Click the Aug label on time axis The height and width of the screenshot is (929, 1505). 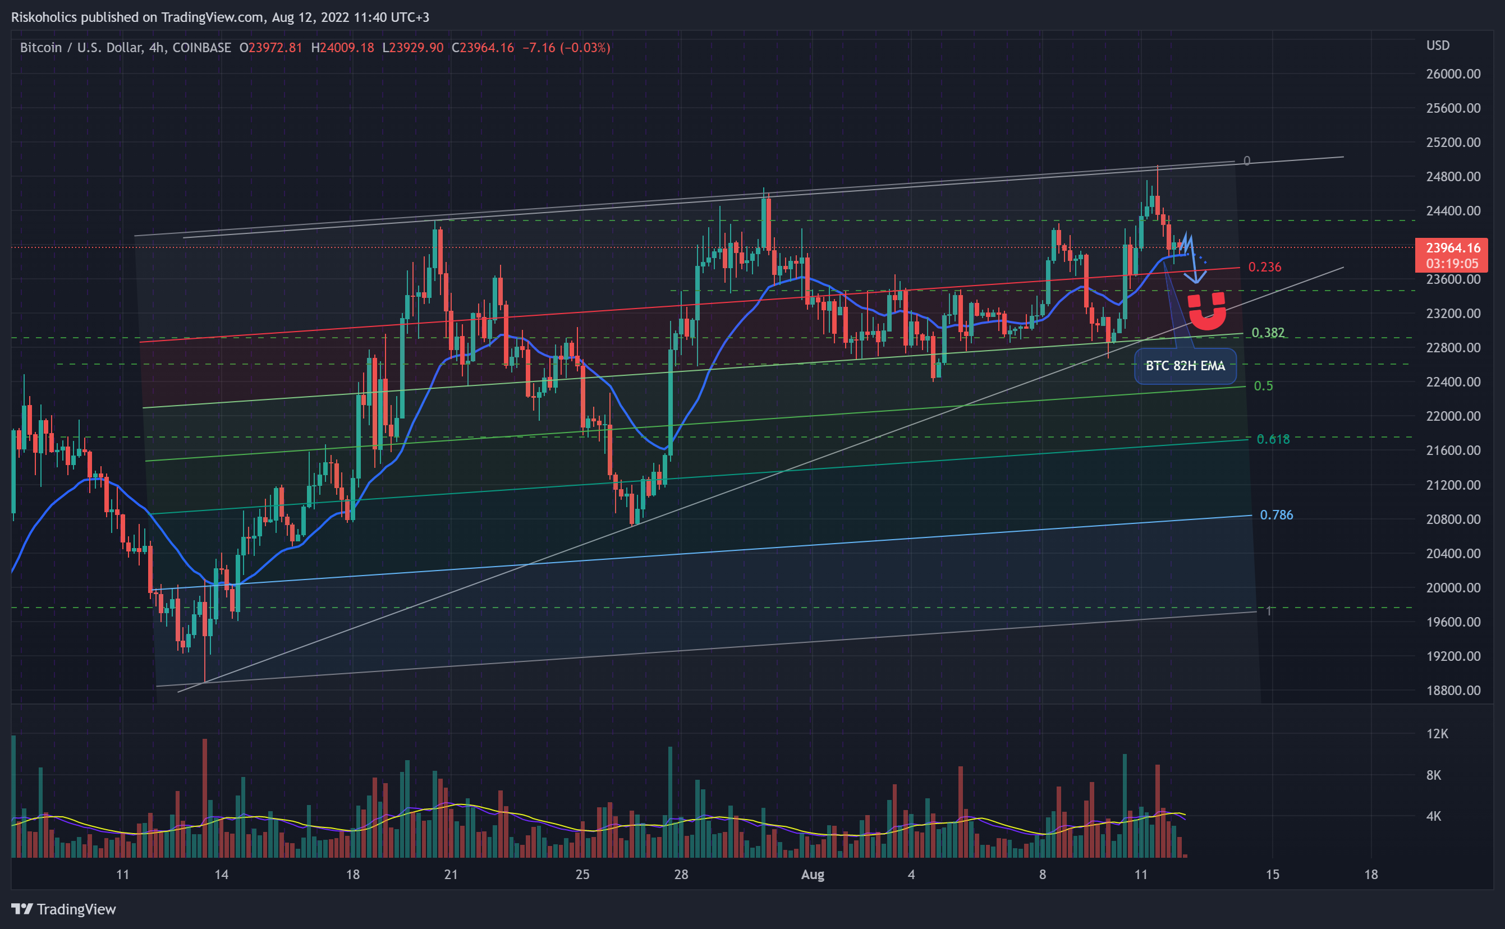point(813,875)
